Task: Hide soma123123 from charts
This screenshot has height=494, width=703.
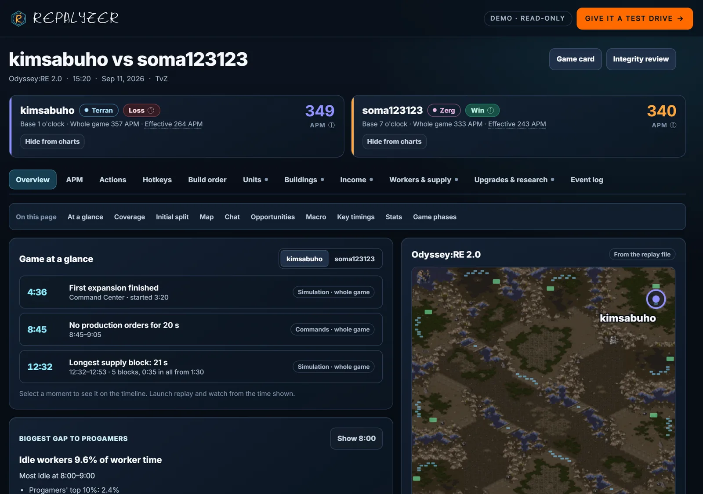Action: coord(394,141)
